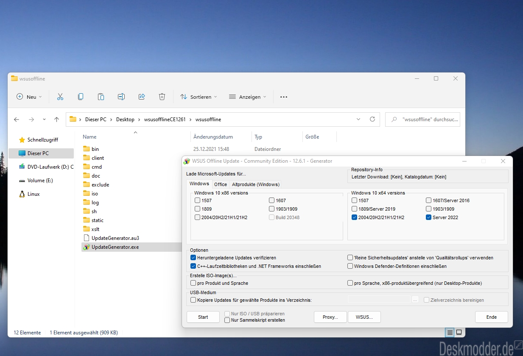Select the sh folder name
Viewport: 523px width, 356px height.
coord(94,211)
